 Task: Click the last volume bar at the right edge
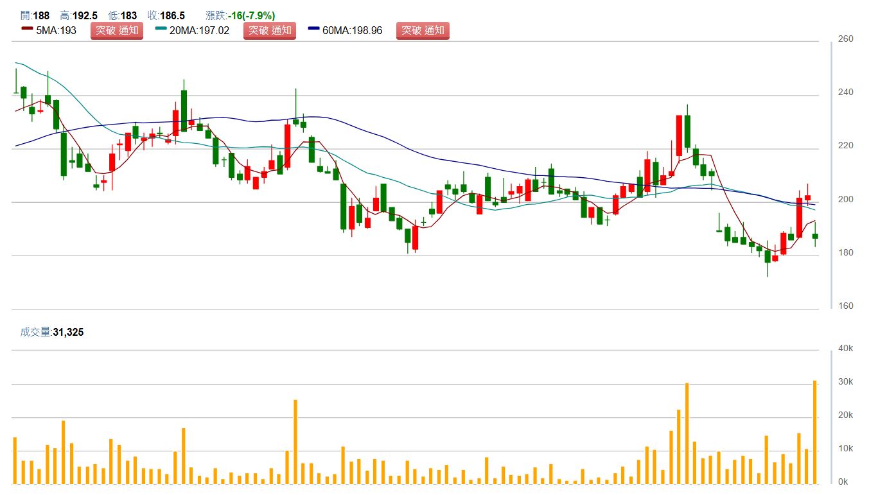[815, 432]
